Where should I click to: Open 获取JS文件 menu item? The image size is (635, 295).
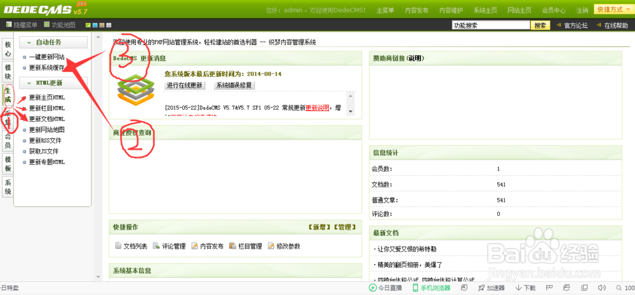click(44, 152)
